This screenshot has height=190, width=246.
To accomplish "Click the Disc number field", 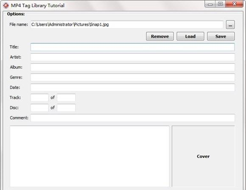I will pos(39,108).
